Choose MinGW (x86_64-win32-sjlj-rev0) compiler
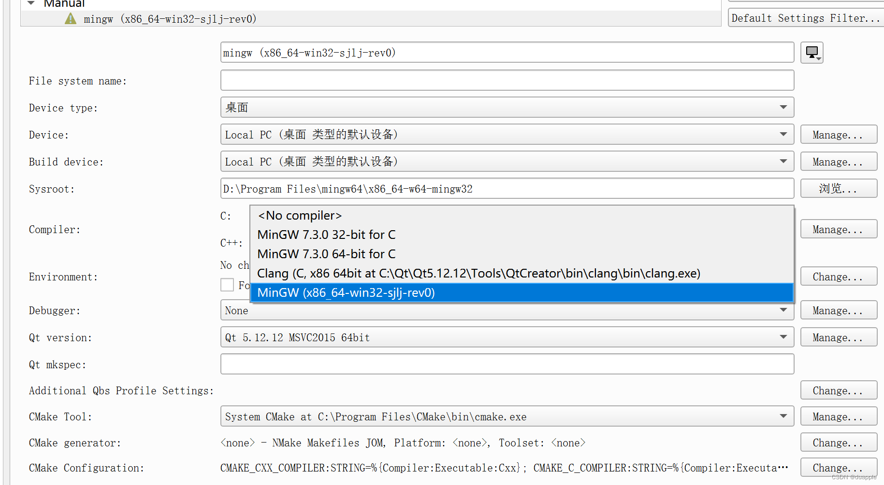 pos(522,292)
